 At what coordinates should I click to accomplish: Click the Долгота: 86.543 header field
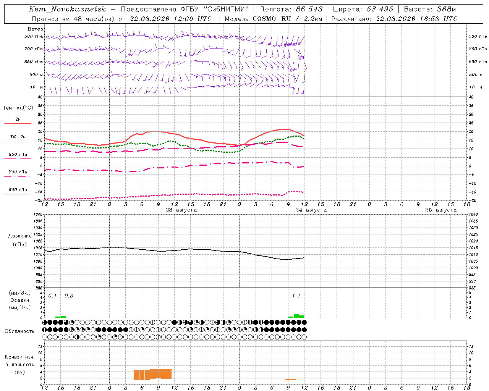pos(291,9)
